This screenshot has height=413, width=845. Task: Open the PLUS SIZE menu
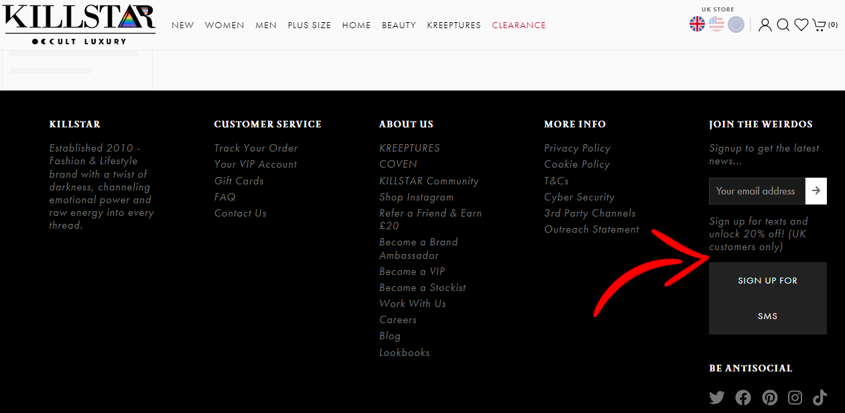(310, 25)
